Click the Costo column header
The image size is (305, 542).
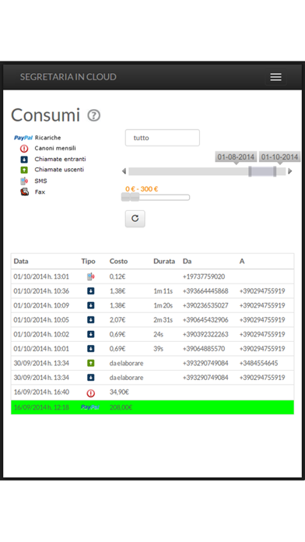pos(118,262)
